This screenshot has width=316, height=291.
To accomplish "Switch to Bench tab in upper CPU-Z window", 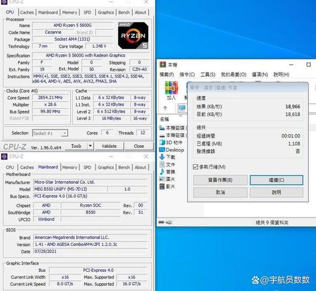I will (124, 12).
